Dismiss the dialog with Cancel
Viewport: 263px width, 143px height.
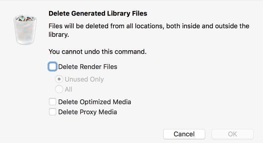tap(184, 134)
